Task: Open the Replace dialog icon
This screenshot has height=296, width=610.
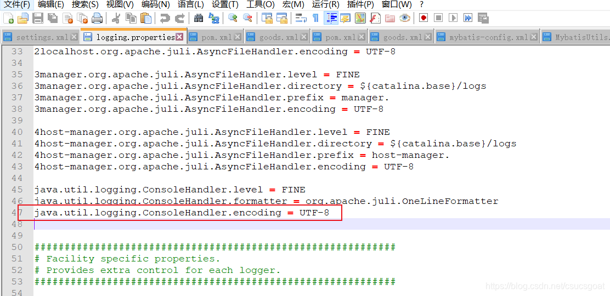Action: pos(213,18)
